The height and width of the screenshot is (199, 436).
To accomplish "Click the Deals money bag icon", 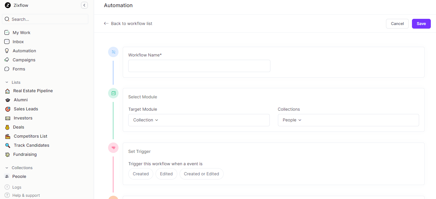I will (x=7, y=127).
